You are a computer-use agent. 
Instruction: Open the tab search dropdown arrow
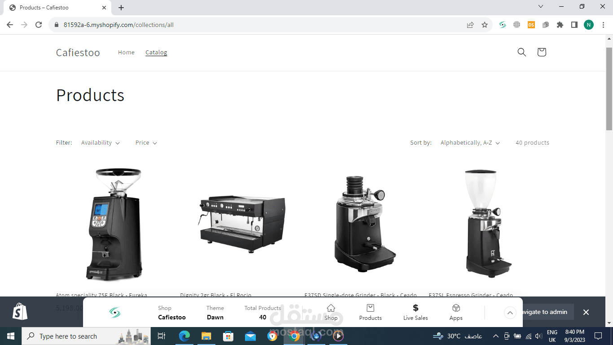coord(541,7)
